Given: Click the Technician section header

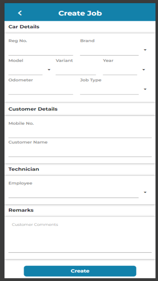Looking at the screenshot, I should point(24,169).
